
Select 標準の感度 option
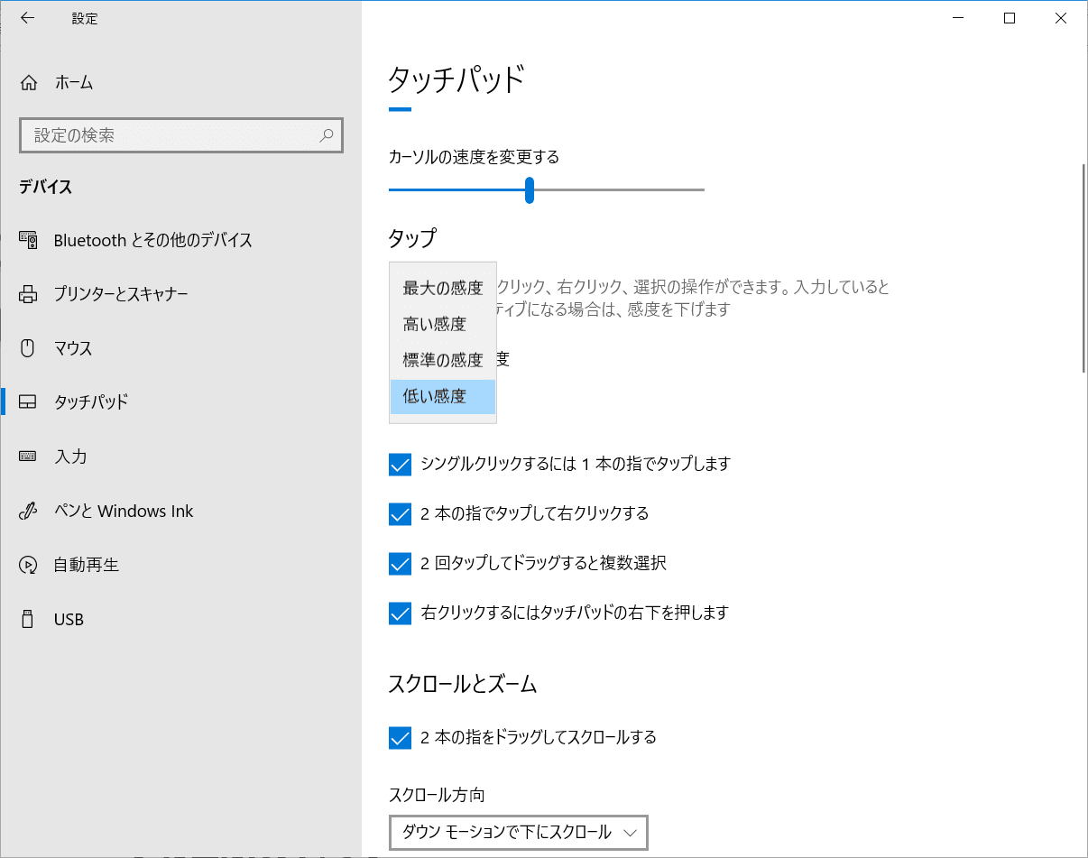pyautogui.click(x=442, y=360)
